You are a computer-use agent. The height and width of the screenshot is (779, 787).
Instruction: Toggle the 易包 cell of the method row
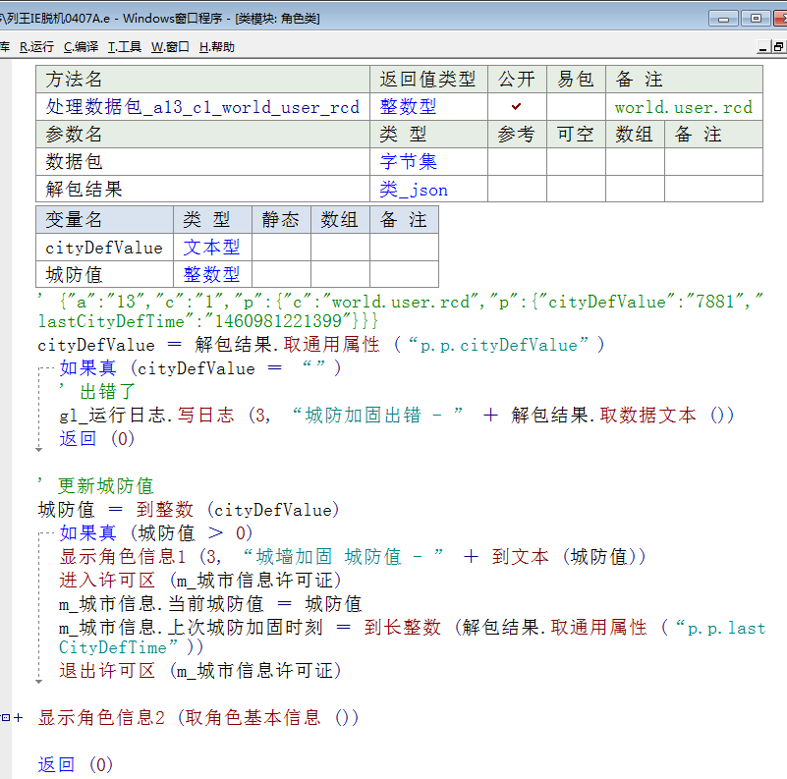[576, 107]
